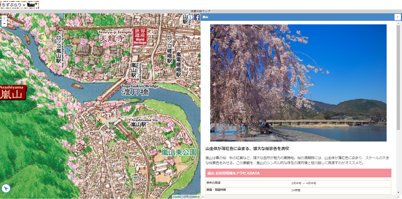Image resolution: width=402 pixels, height=199 pixels.
Task: Click the 嵐山 panel title text
Action: [x=205, y=17]
